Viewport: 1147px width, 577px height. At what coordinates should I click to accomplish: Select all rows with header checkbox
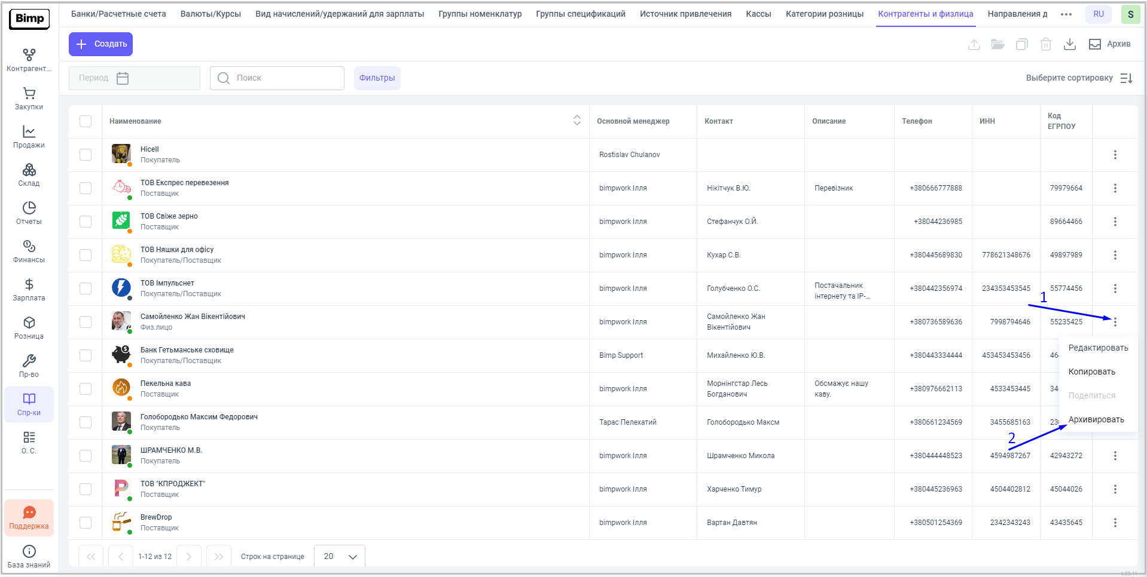tap(86, 121)
